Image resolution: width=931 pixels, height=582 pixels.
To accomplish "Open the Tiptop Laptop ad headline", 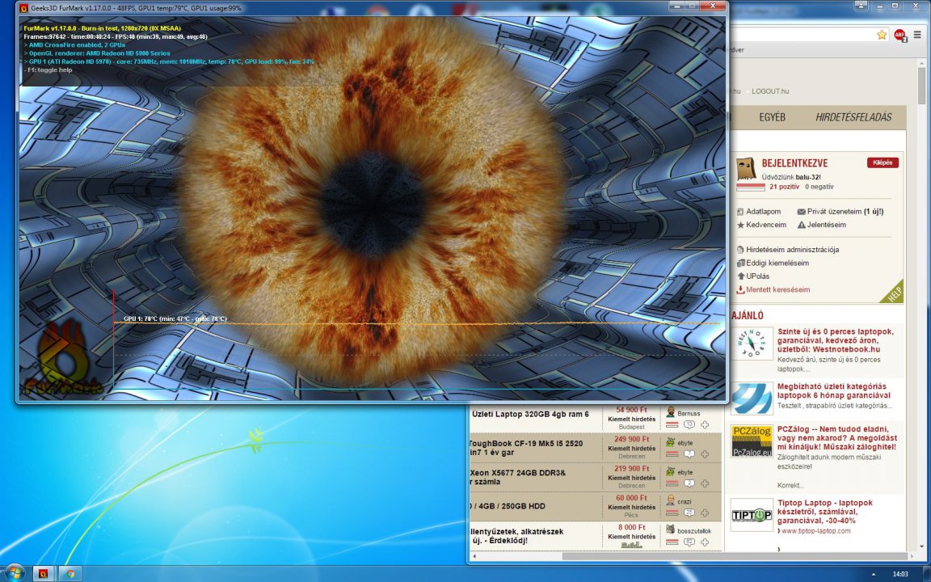I will point(824,512).
